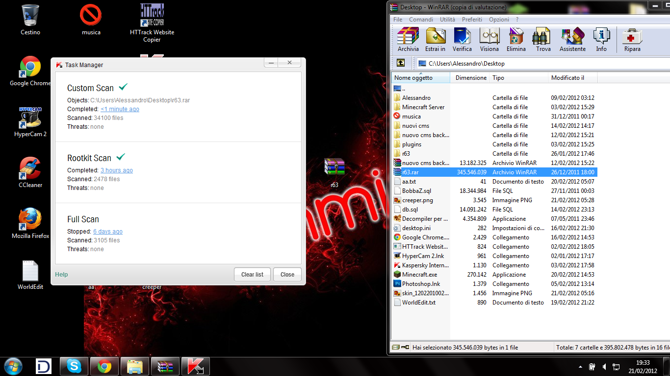
Task: Click the WinRAR taskbar icon
Action: (x=165, y=366)
